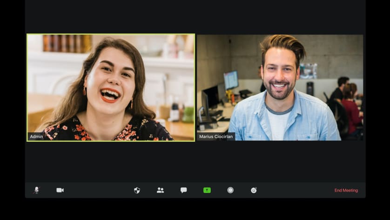Select the Admin video tile
The height and width of the screenshot is (220, 390).
pos(111,88)
